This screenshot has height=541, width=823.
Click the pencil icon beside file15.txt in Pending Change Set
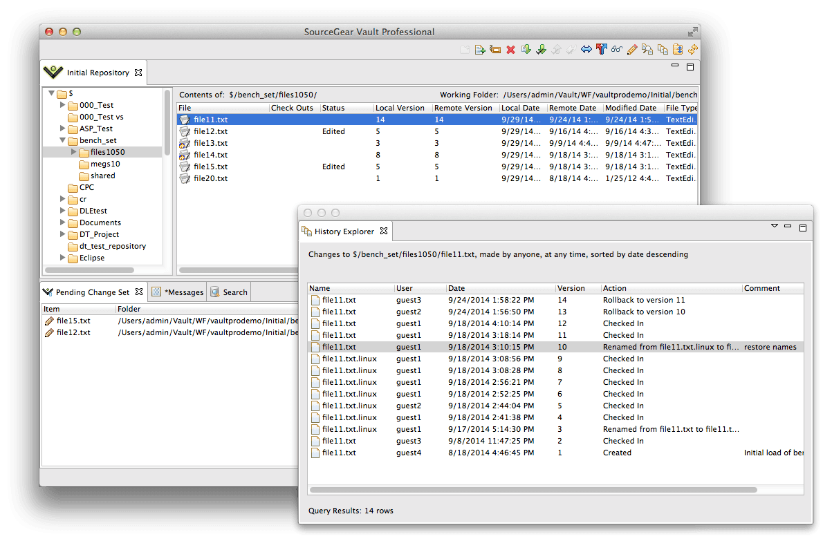pyautogui.click(x=49, y=321)
